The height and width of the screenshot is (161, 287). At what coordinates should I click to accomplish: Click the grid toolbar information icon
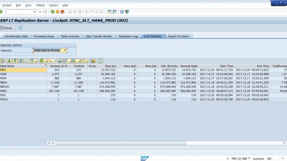(x=100, y=61)
